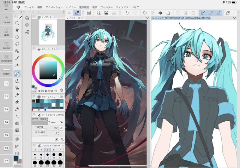Click the stepper next to the save icon
This screenshot has height=168, width=240.
120,13
